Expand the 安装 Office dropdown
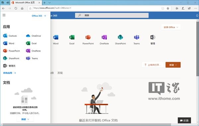This screenshot has width=199, height=126. tap(171, 27)
